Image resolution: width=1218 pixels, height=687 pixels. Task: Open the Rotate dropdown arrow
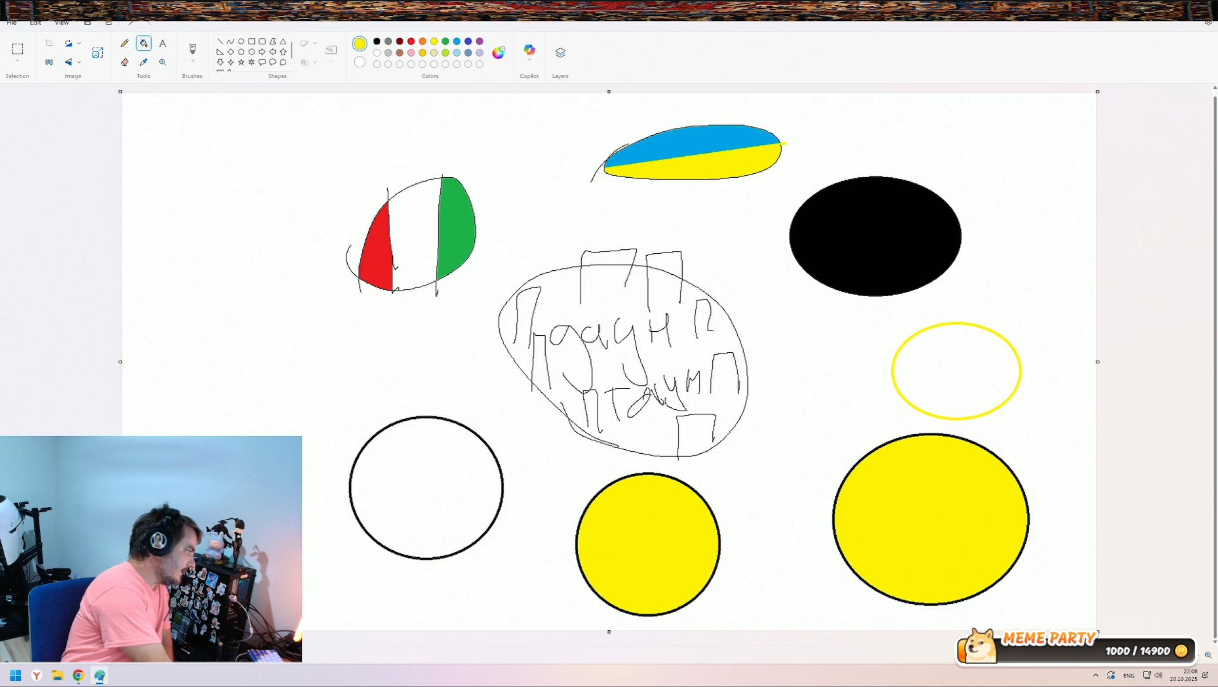tap(79, 44)
